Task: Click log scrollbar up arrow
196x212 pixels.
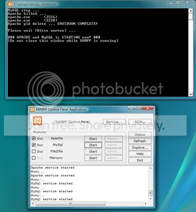Action: (151, 168)
